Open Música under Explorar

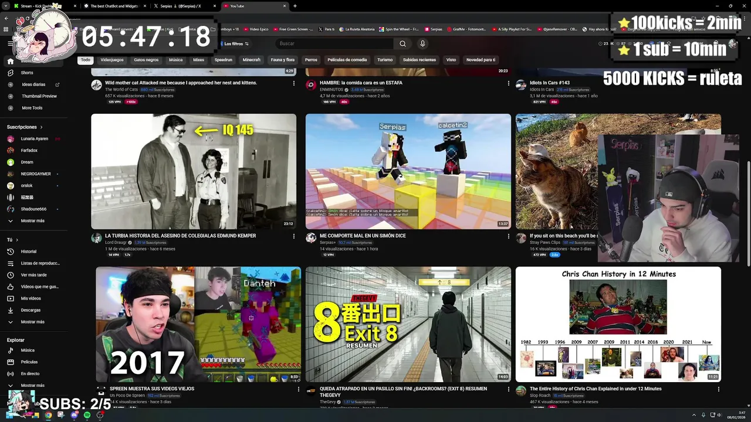click(28, 350)
